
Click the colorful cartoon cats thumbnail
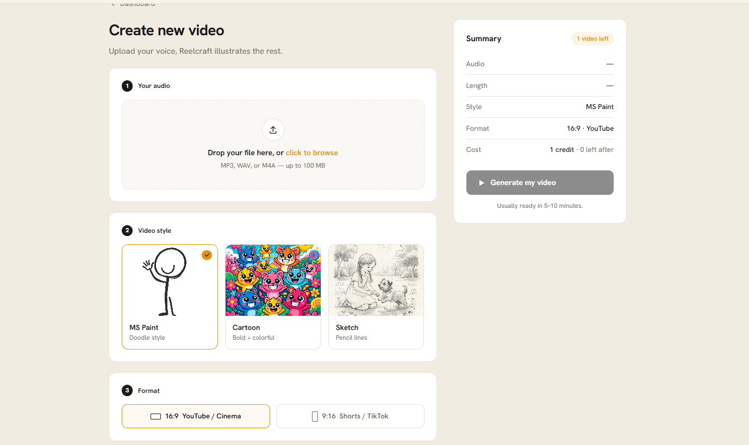(273, 280)
